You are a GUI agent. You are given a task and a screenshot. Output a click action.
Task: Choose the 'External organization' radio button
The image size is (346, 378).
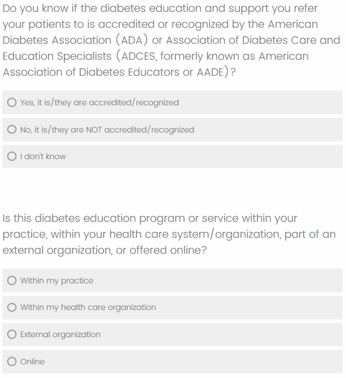click(12, 334)
